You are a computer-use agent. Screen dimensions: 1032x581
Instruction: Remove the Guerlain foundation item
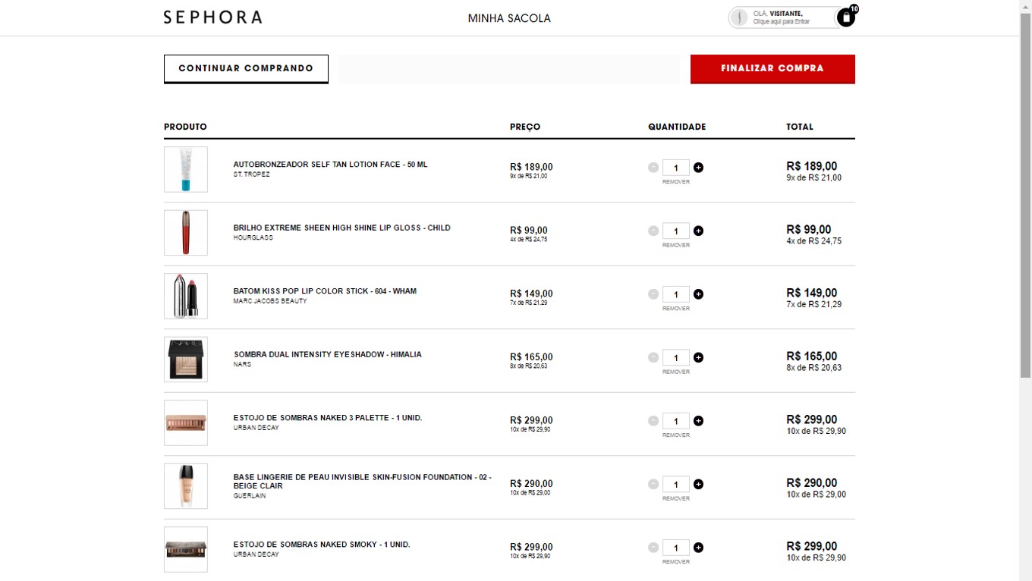[676, 498]
